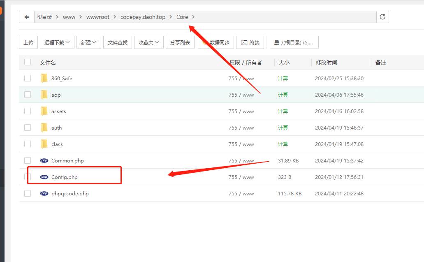
Task: Open the terminal button with console icon
Action: (x=250, y=42)
